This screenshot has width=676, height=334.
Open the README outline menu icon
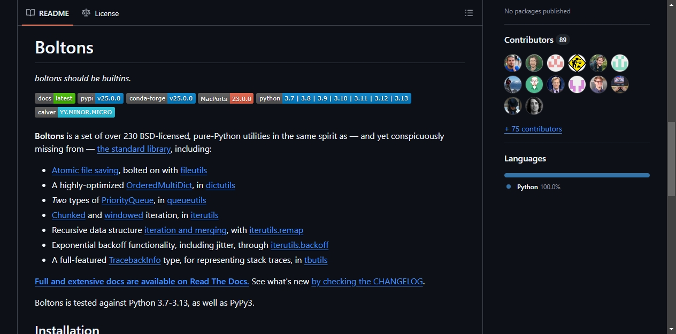pyautogui.click(x=469, y=13)
